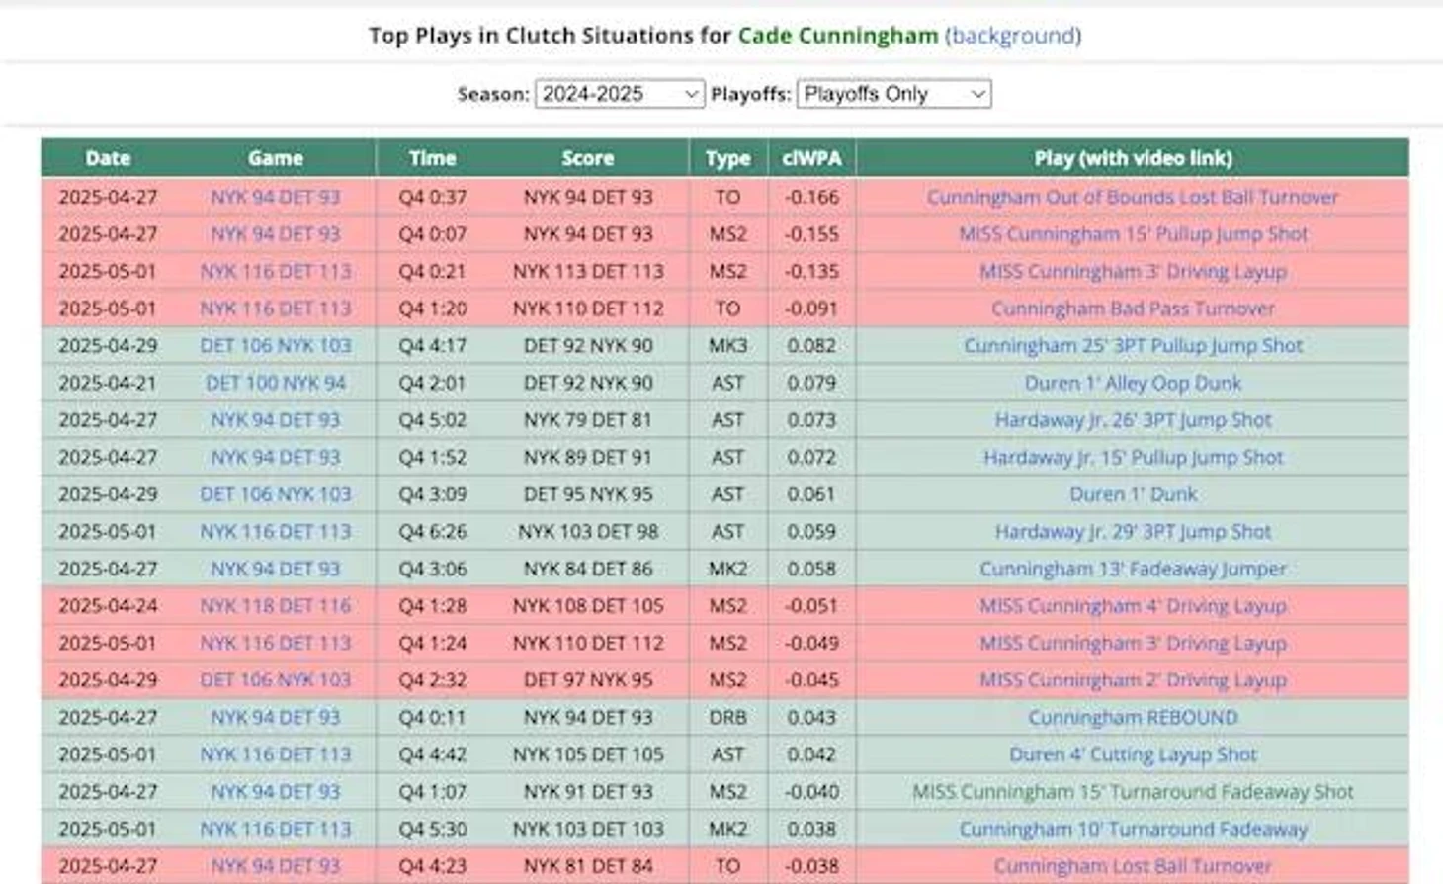Open Hardaway Jr. 26' 3PT Jump Shot video
Image resolution: width=1443 pixels, height=884 pixels.
pyautogui.click(x=1133, y=420)
